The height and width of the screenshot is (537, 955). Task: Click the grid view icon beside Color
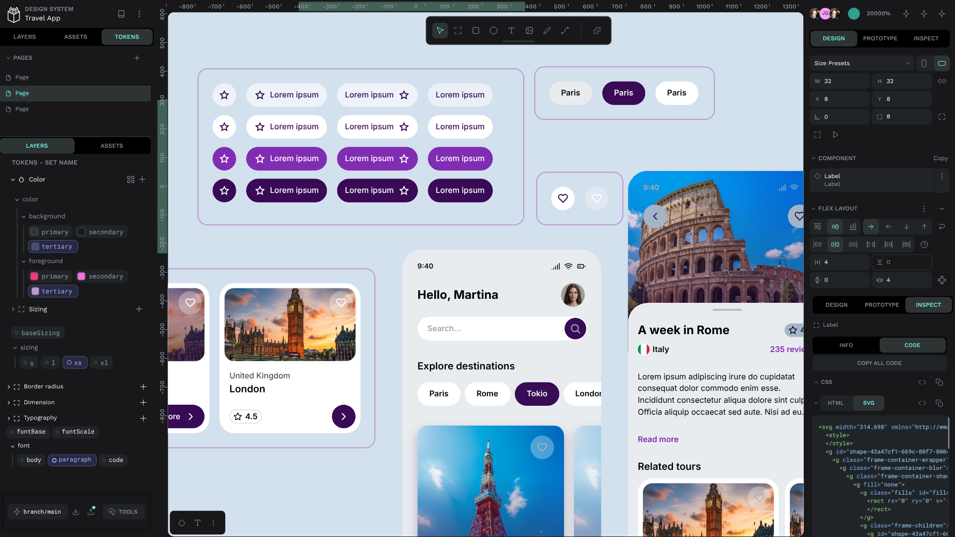[131, 179]
